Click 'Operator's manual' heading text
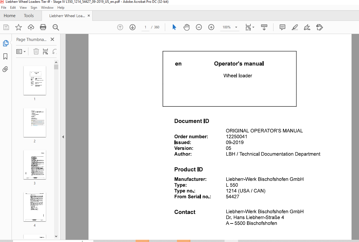 (239, 64)
